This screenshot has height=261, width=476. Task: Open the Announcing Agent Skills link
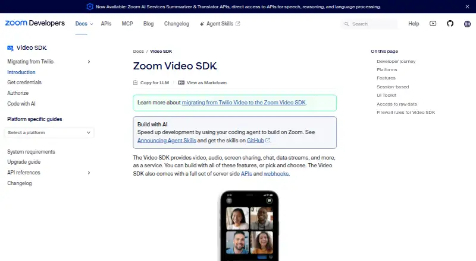(167, 141)
